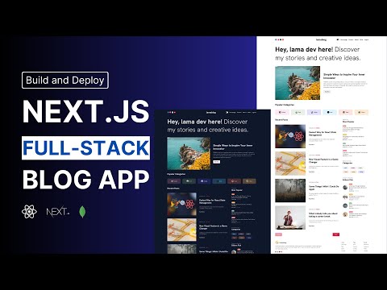Open man at desk thumbnail, light blog
Image resolution: width=387 pixels, height=290 pixels.
[x=290, y=217]
